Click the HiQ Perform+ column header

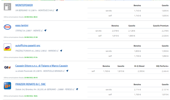162,66
